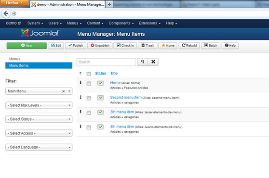269x178 pixels.
Task: Open the System menu
Action: (35, 23)
